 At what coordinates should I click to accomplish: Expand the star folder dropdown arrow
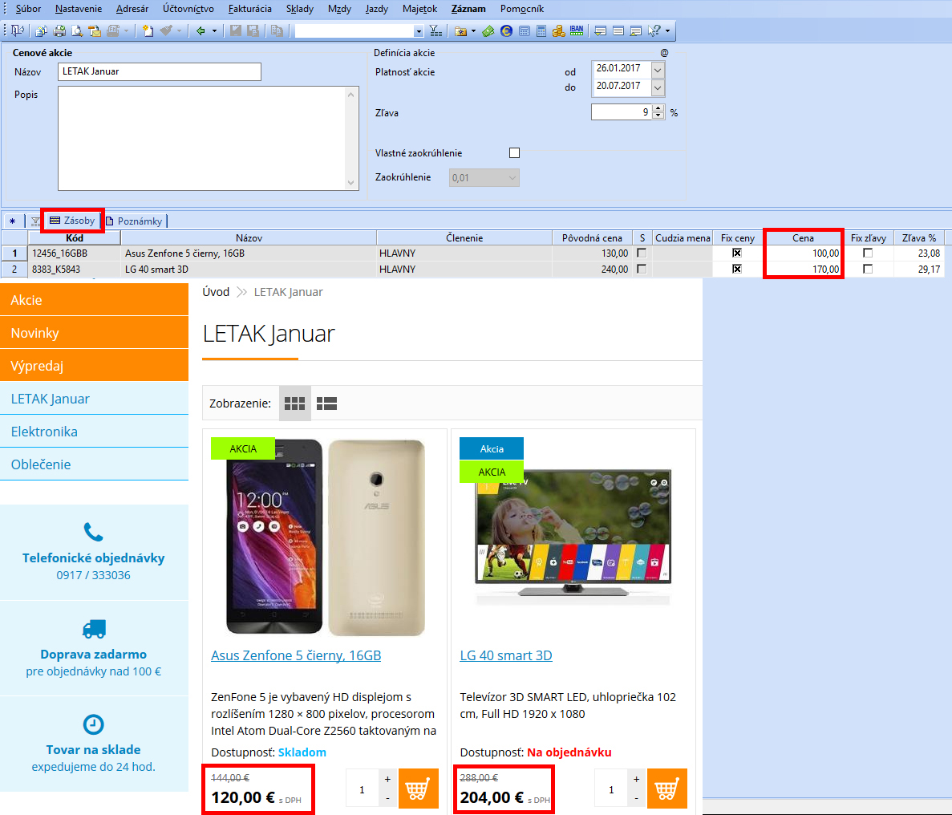pyautogui.click(x=473, y=31)
